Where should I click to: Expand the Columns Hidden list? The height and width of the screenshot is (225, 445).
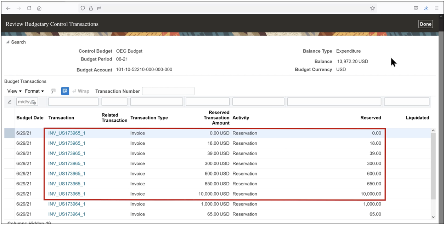pos(28,223)
